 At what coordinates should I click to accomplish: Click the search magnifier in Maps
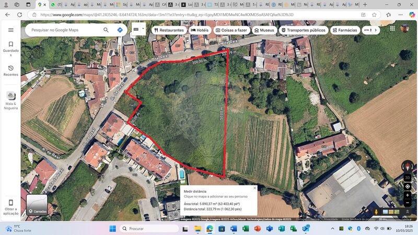106,30
